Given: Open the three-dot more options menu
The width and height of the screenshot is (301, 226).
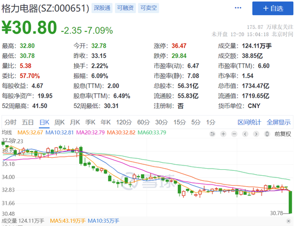Looking at the screenshot, I should (238, 8).
